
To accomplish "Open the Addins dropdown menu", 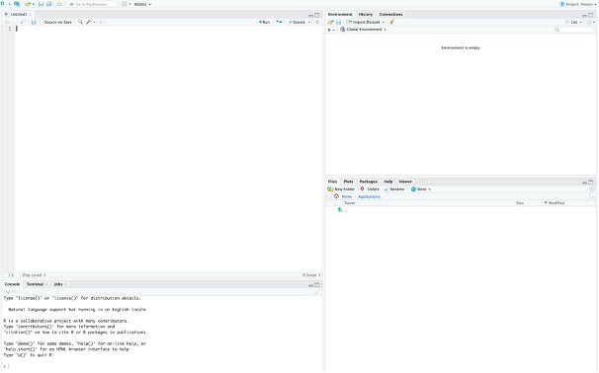I will pos(142,4).
